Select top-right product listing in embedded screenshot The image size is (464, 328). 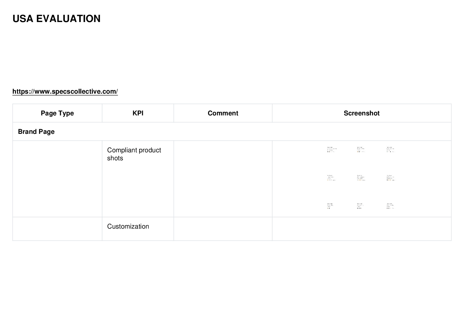[390, 150]
